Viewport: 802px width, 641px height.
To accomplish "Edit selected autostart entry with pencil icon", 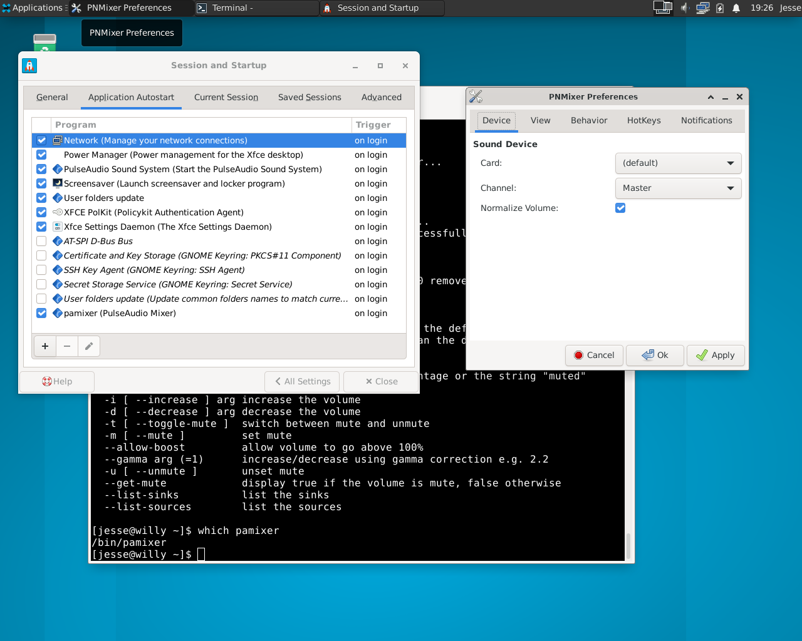I will click(x=89, y=346).
